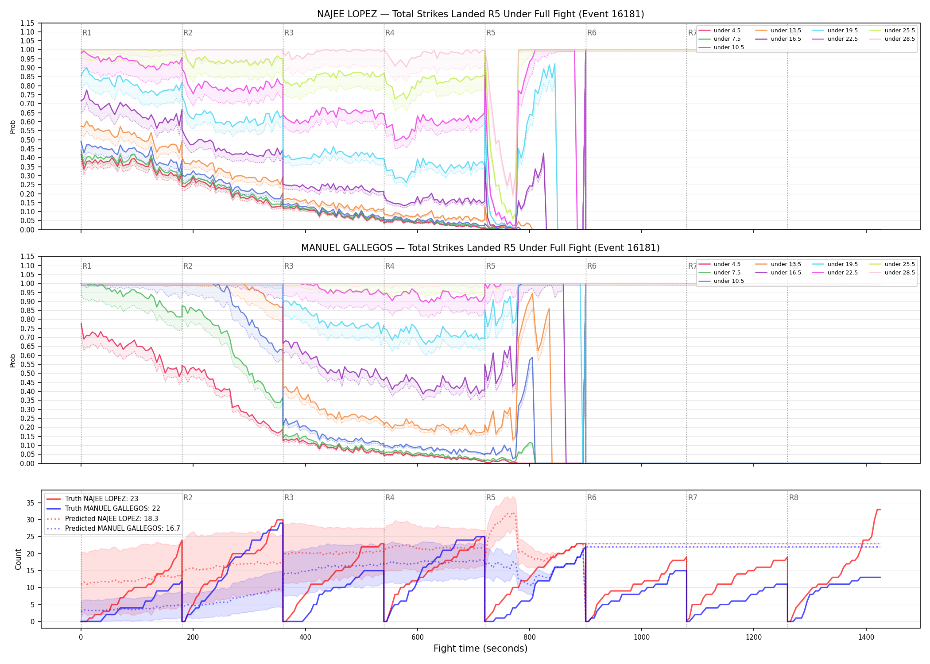The image size is (930, 664).
Task: Click the R5 round marker in the Lopez chart
Action: (491, 33)
